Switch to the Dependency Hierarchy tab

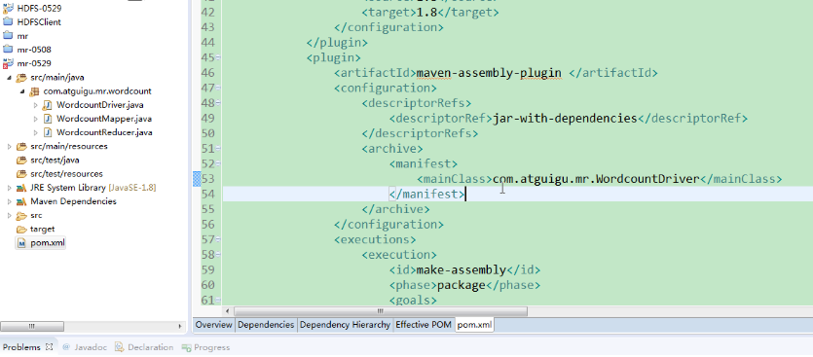click(345, 325)
